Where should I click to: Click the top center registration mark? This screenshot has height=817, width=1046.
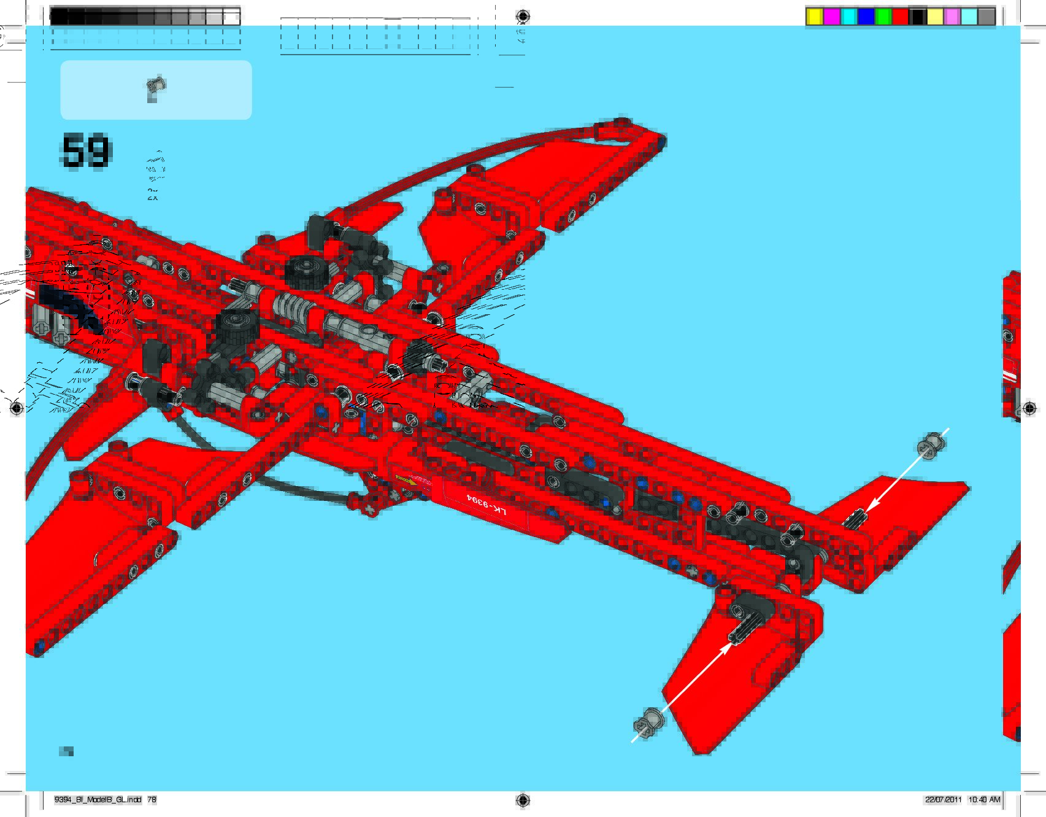[523, 16]
